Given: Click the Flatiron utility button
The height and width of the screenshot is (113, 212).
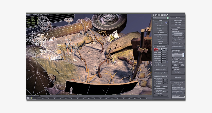Looking at the screenshot, I should click(x=161, y=35).
